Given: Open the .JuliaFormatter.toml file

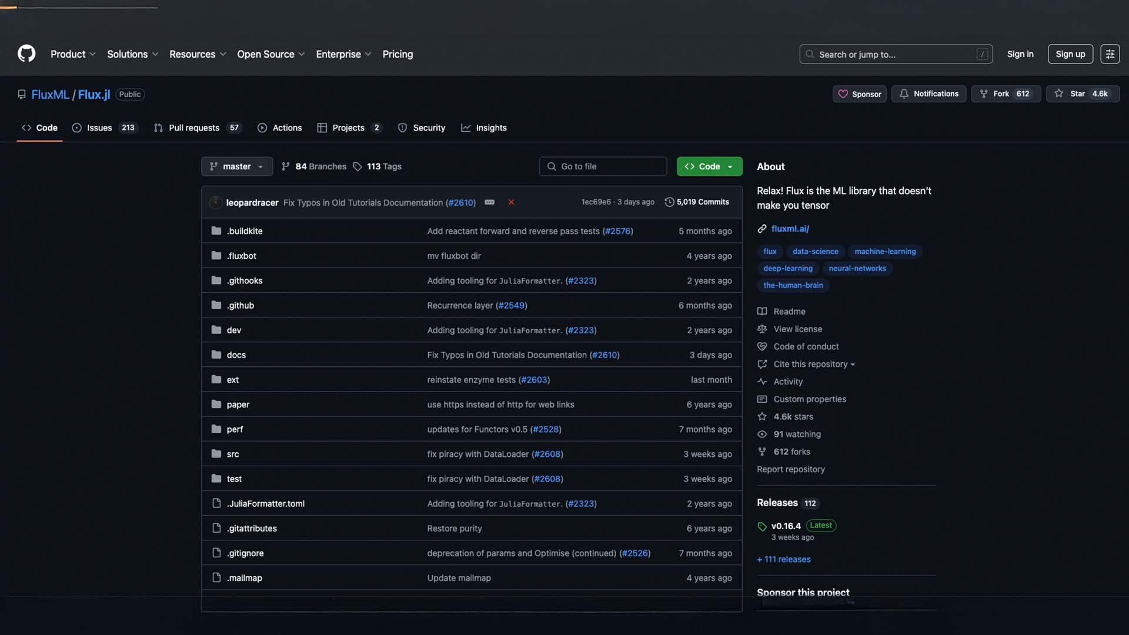Looking at the screenshot, I should (x=266, y=504).
